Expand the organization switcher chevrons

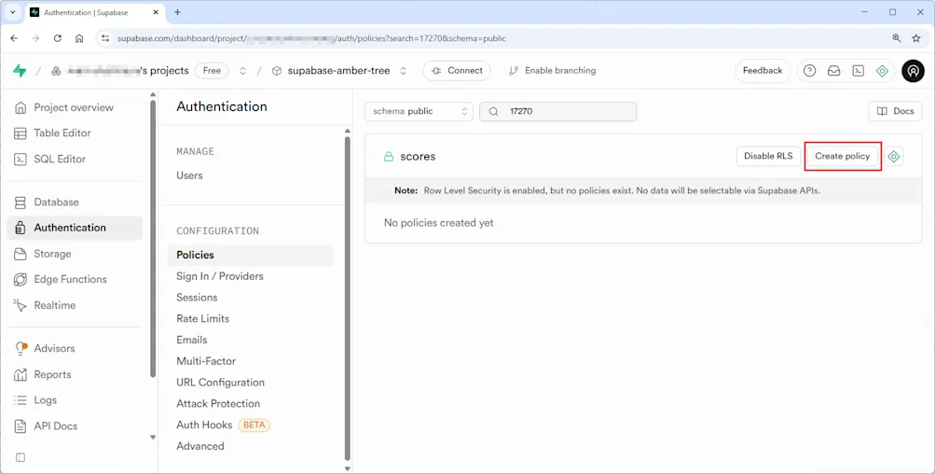tap(242, 70)
